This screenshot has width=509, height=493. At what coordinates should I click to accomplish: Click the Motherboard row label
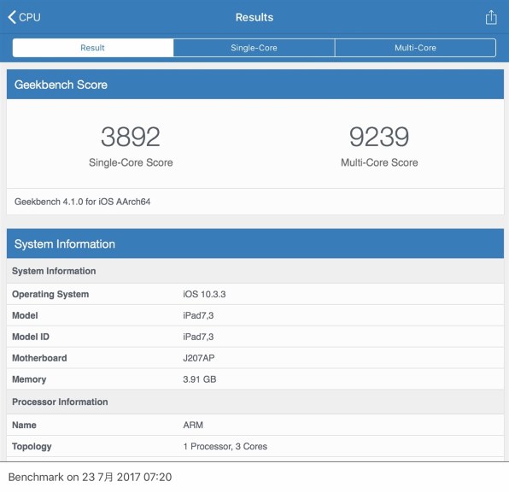pyautogui.click(x=39, y=358)
